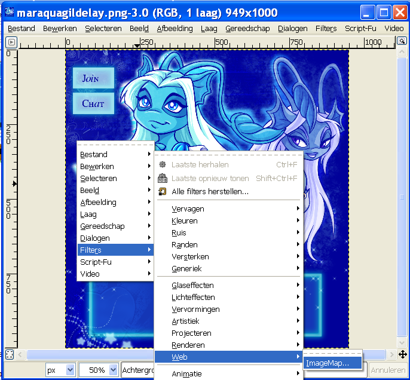Viewport: 410px width, 380px height.
Task: Open the Projecteren filter submenu
Action: [x=228, y=333]
